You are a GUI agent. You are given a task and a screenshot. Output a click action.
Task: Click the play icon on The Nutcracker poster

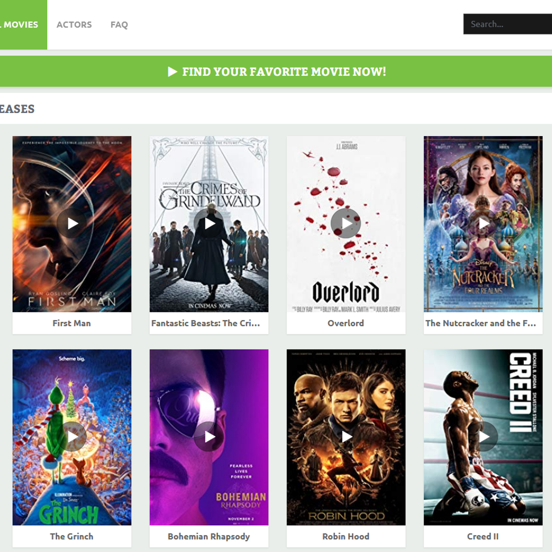point(483,224)
